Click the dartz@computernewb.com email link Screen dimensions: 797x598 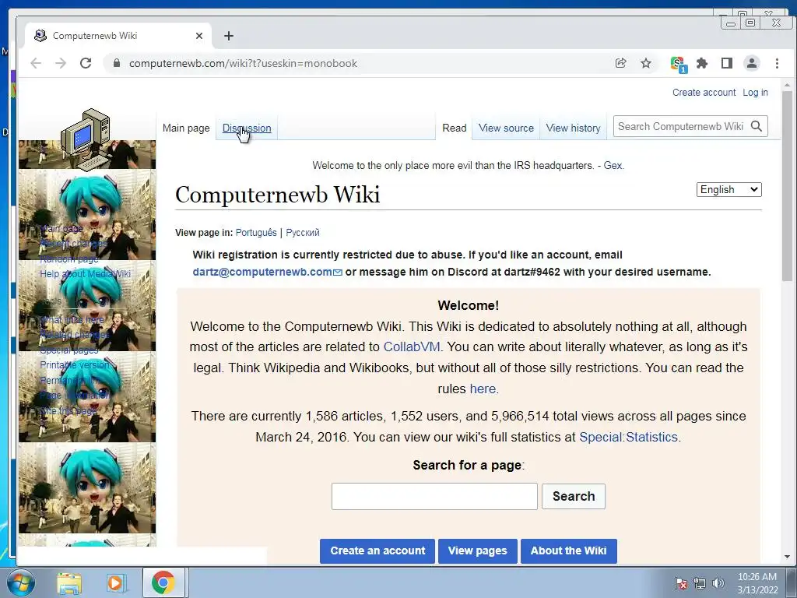268,272
